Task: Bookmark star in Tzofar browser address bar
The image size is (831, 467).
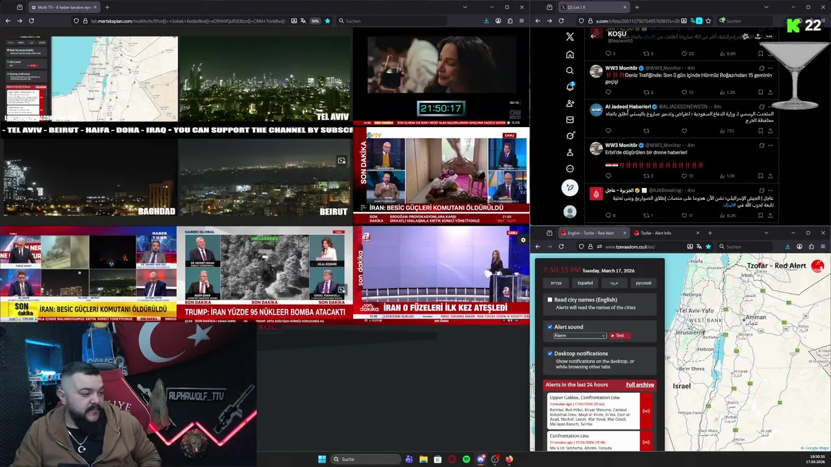Action: coord(708,246)
